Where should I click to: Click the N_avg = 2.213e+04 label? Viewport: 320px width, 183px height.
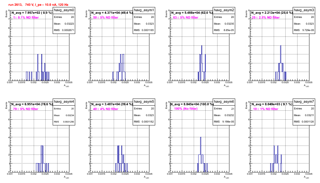tap(272, 12)
